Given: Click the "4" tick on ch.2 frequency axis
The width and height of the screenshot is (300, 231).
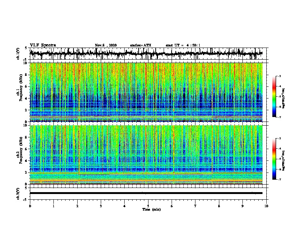Looking at the screenshot, I should (x=27, y=161).
